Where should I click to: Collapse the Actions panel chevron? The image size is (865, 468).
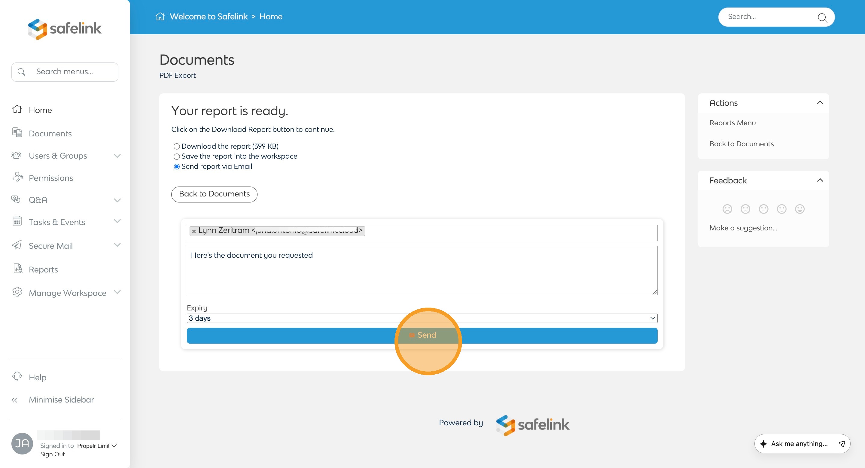(820, 103)
